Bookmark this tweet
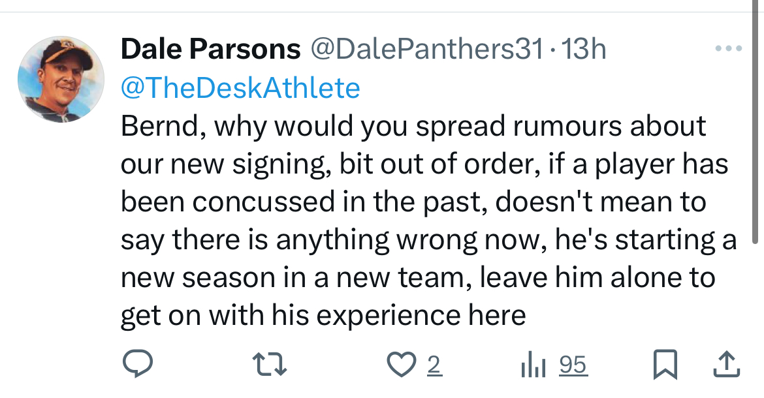764x398 pixels. click(665, 365)
